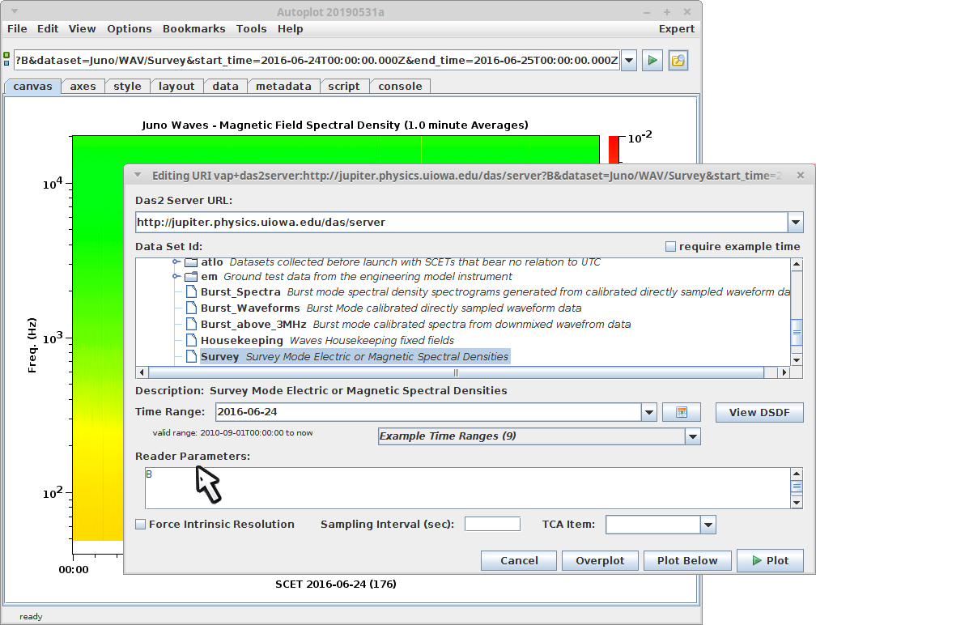Click the Burst_Spectra dataset file icon
Screen dimensions: 969x625
191,291
